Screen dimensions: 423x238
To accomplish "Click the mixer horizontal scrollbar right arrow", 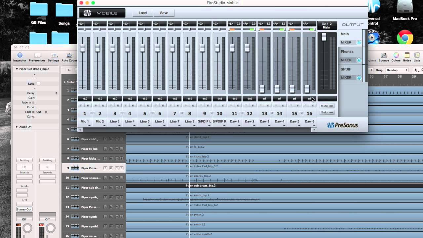I will pos(314,130).
